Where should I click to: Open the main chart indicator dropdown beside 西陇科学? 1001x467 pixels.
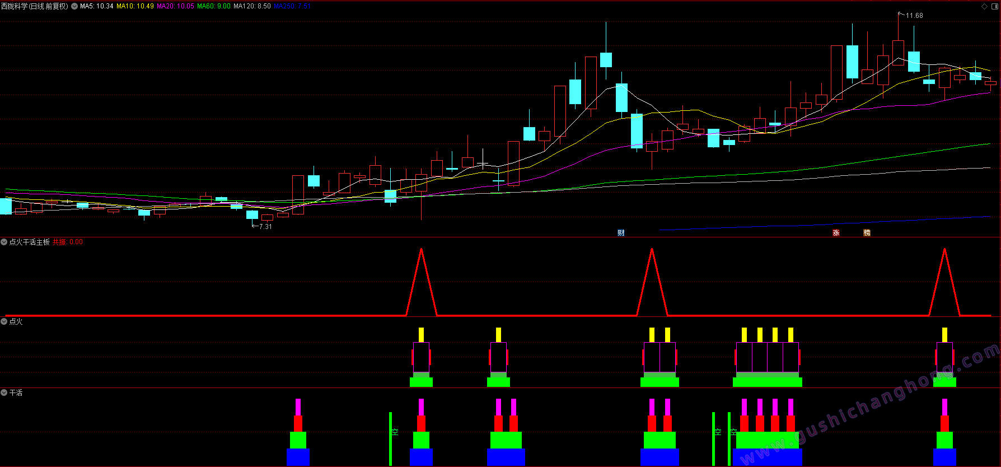point(74,6)
